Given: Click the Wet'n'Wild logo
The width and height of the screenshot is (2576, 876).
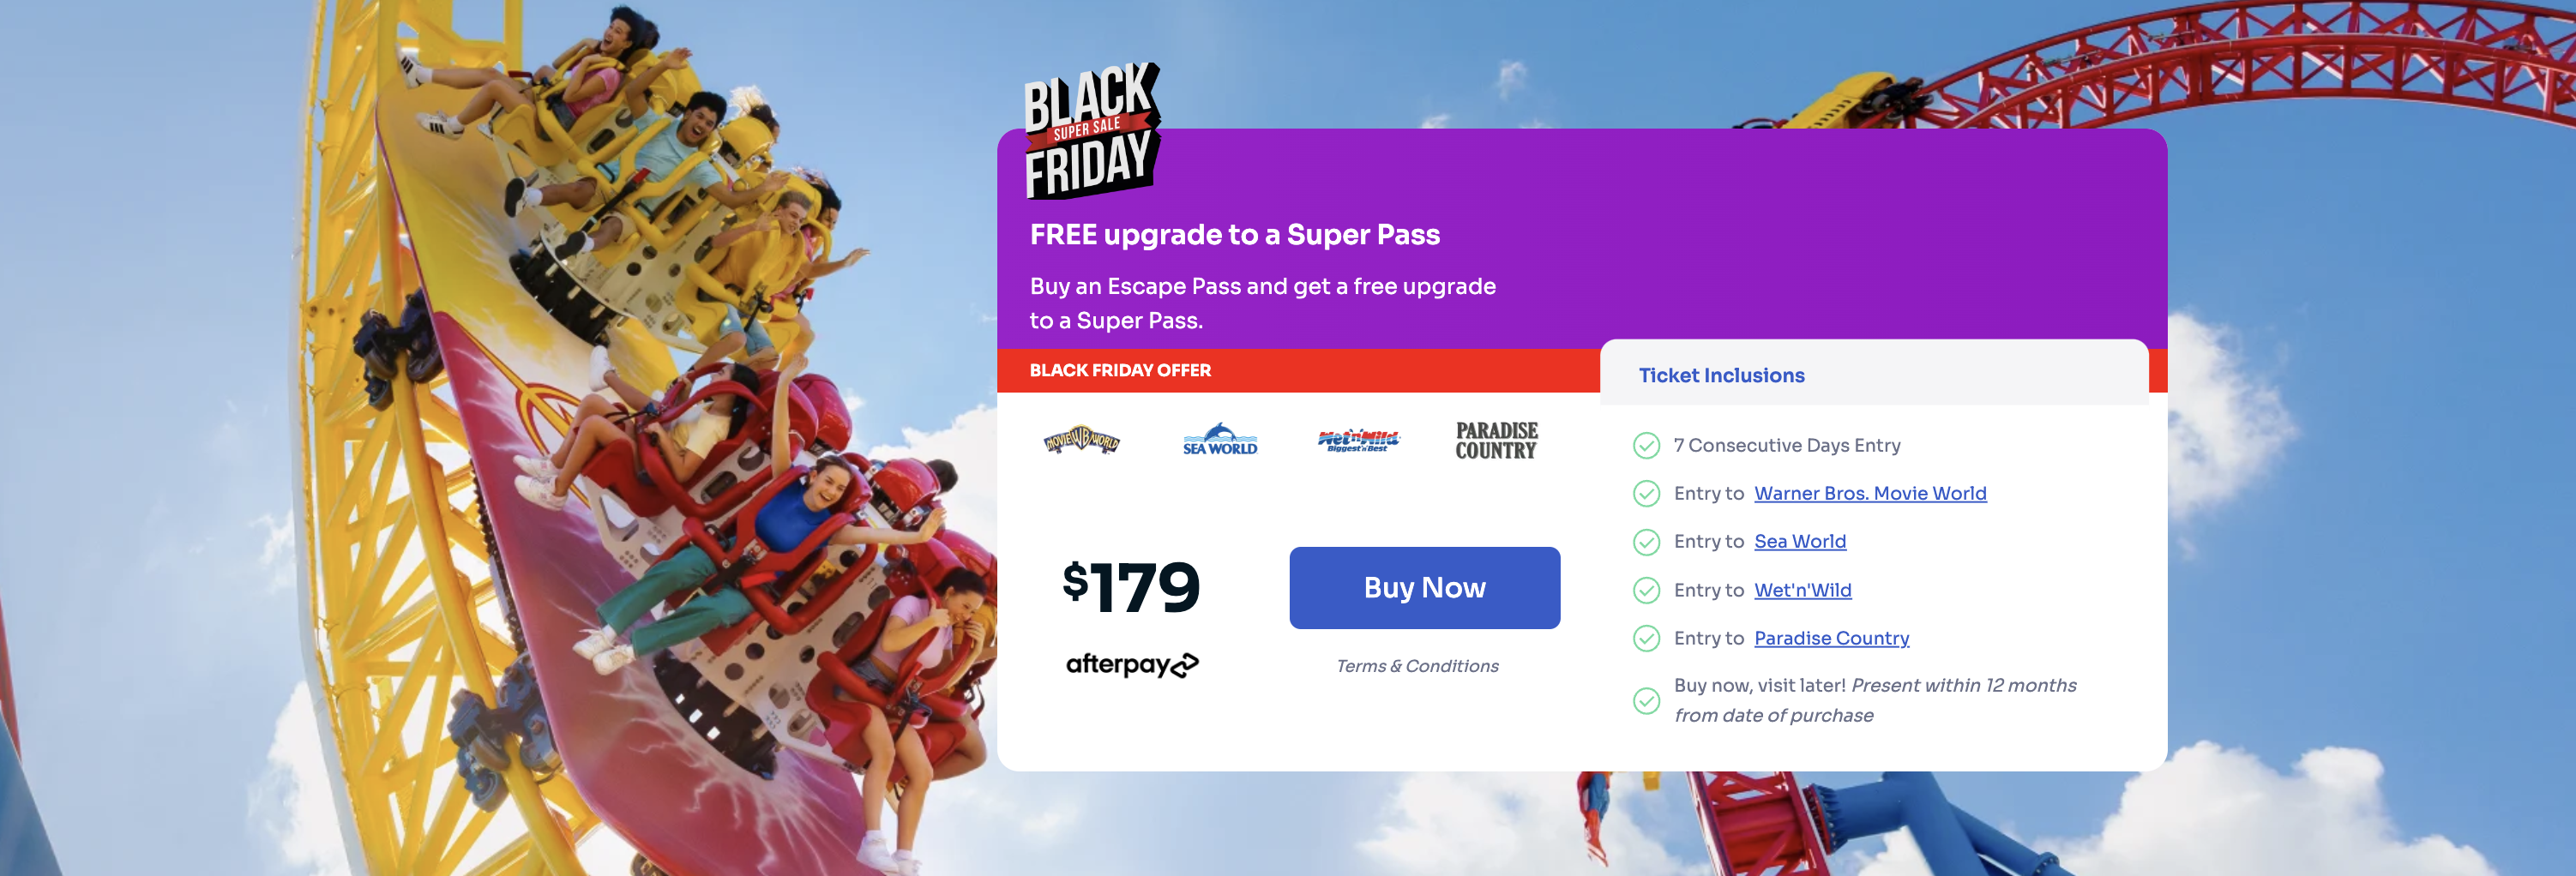Looking at the screenshot, I should (x=1358, y=440).
